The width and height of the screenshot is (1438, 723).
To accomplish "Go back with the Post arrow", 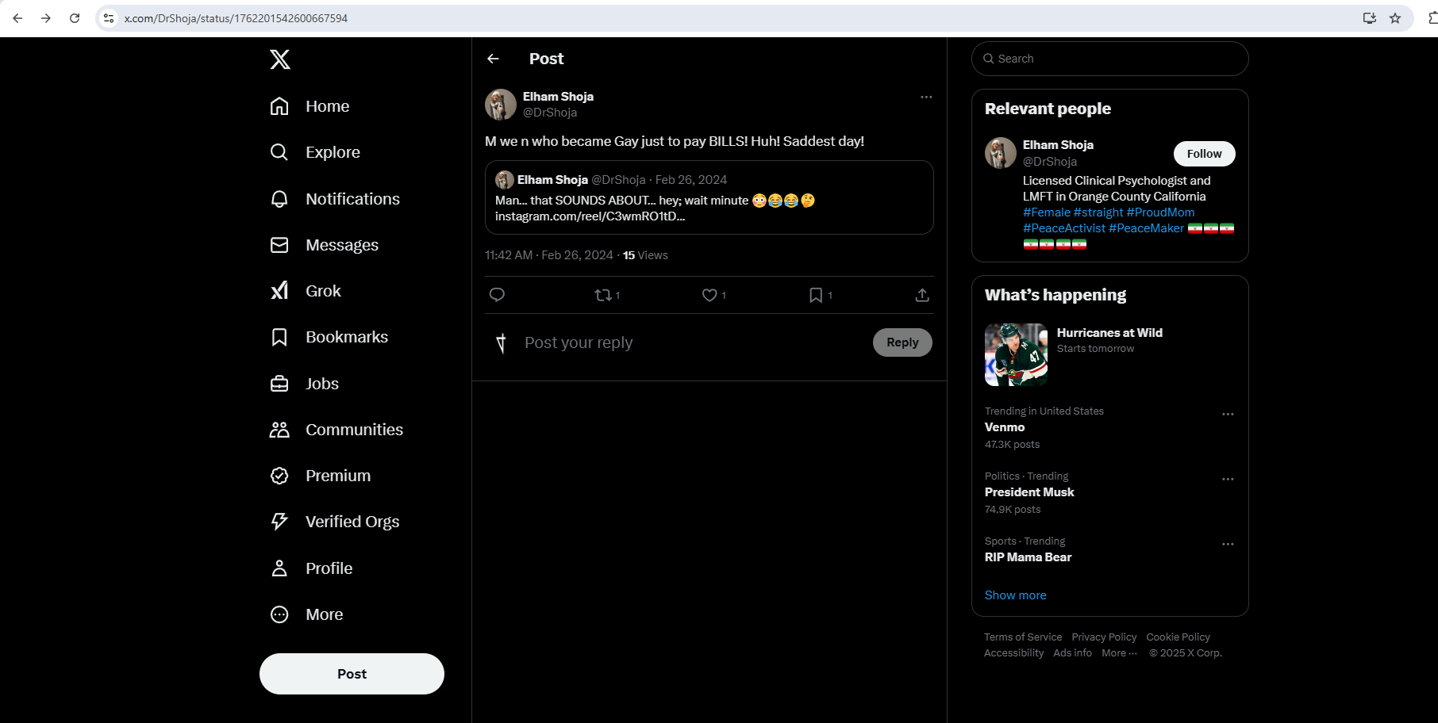I will tap(493, 59).
